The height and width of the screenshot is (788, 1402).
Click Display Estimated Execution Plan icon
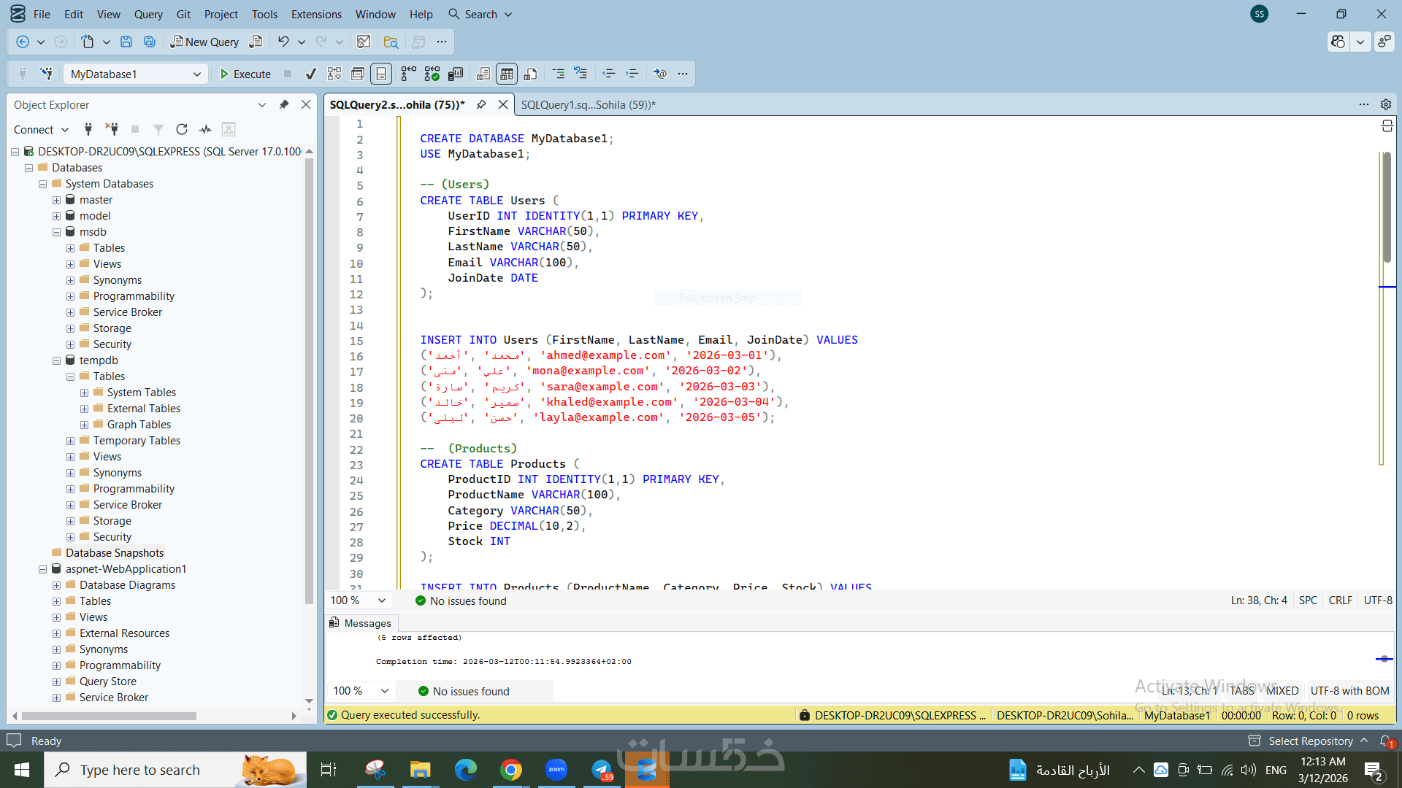point(334,74)
